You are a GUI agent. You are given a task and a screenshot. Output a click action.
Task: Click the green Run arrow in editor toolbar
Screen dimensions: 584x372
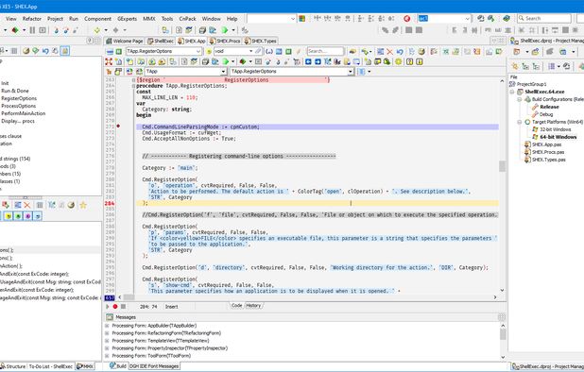pyautogui.click(x=225, y=61)
